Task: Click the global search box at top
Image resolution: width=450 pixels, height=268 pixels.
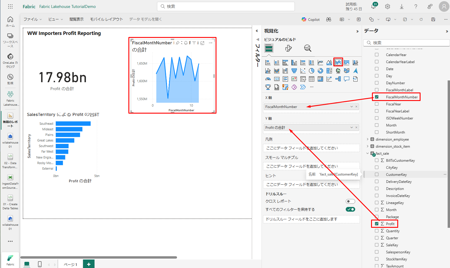Action: pos(226,6)
